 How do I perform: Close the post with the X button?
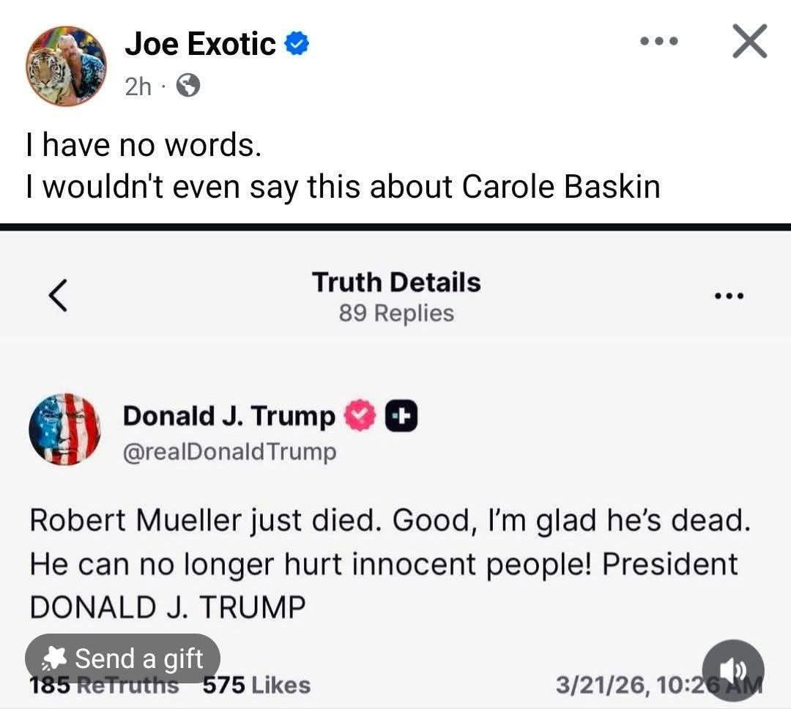tap(750, 42)
